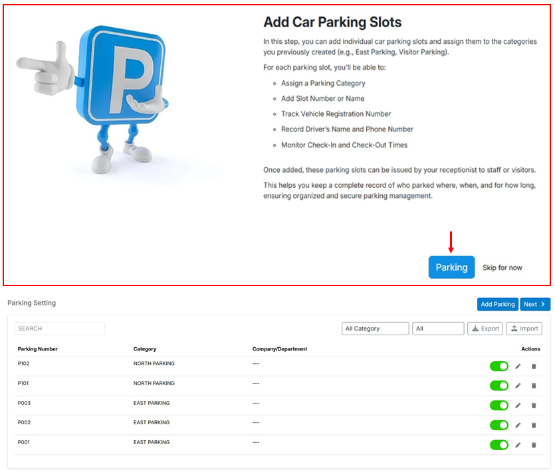Viewport: 555px width, 474px height.
Task: Disable the toggle for parking P102
Action: 499,366
